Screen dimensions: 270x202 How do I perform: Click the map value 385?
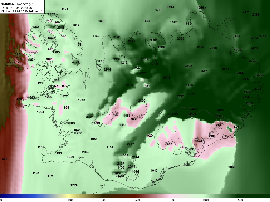coord(12,63)
